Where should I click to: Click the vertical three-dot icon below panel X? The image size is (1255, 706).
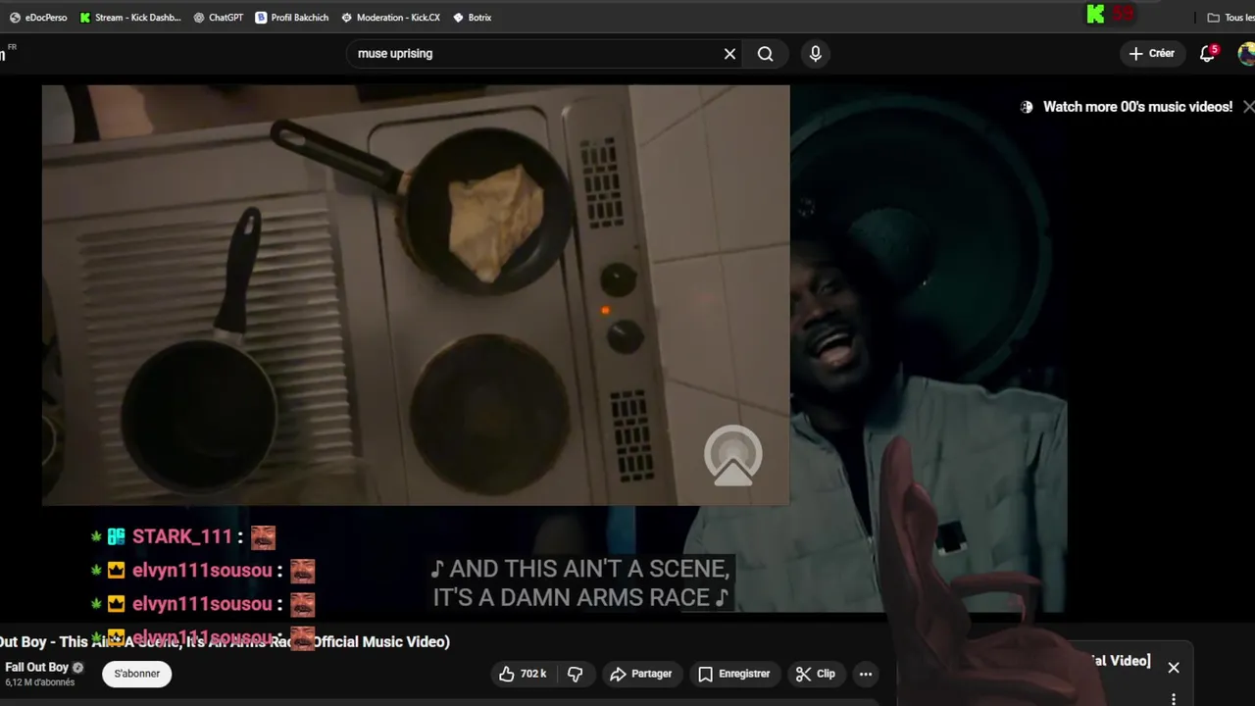pos(1174,699)
